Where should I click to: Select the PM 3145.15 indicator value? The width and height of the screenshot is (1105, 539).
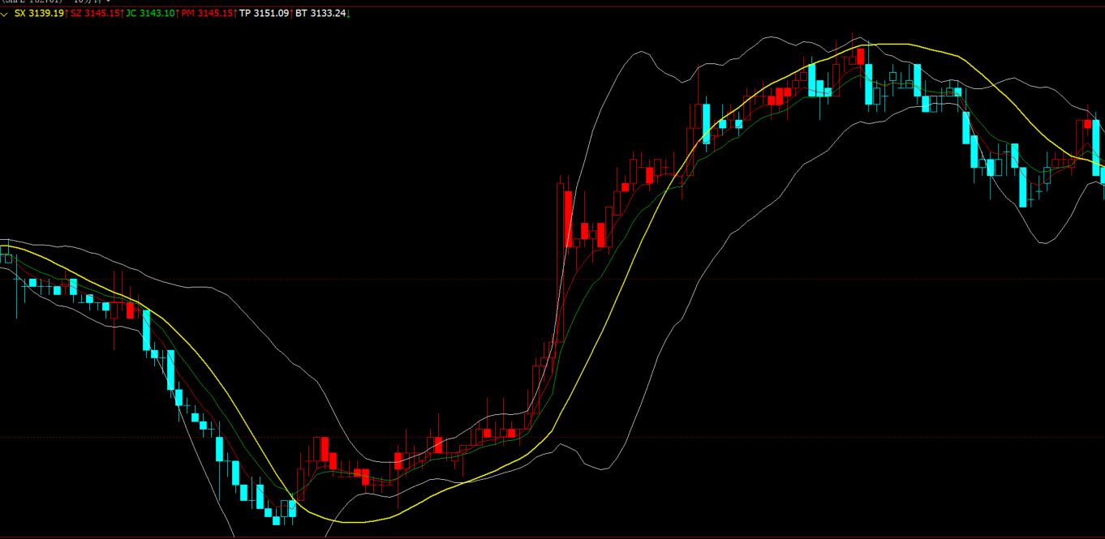206,14
